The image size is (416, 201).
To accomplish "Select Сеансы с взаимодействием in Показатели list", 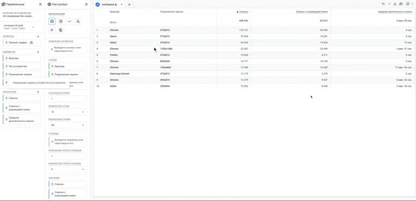I will coord(22,108).
